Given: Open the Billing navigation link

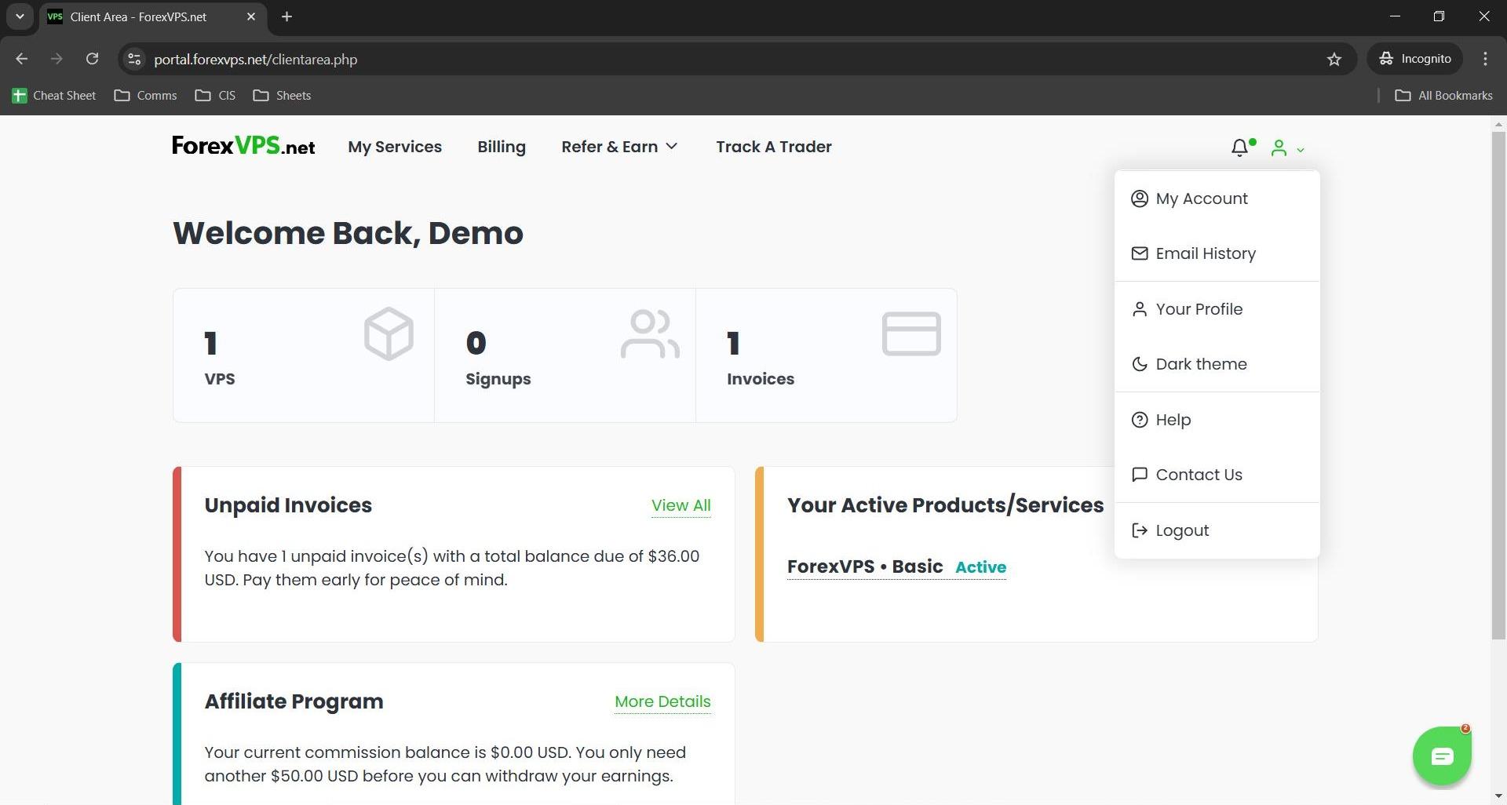Looking at the screenshot, I should click(502, 147).
